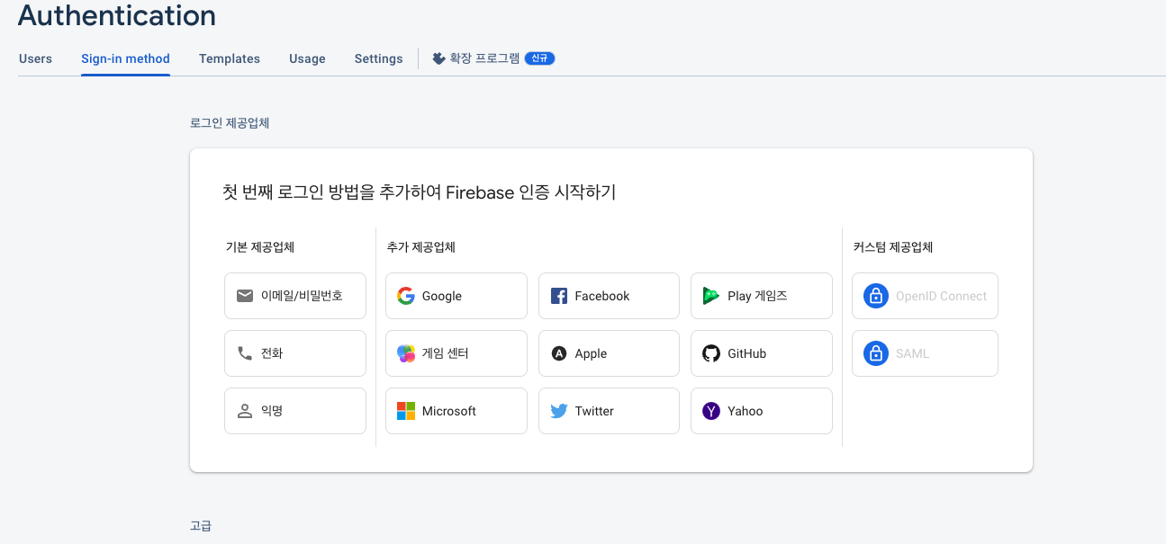
Task: Click the Google logo icon
Action: [406, 296]
